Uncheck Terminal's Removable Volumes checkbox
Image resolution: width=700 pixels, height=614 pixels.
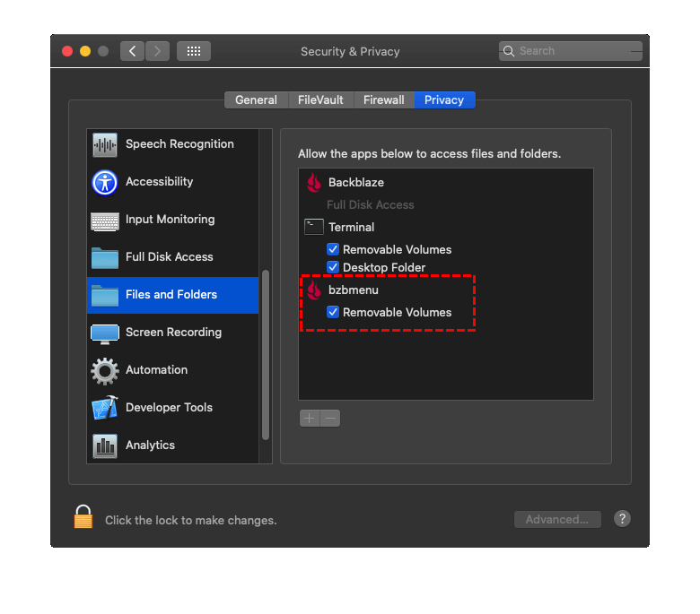click(x=333, y=249)
